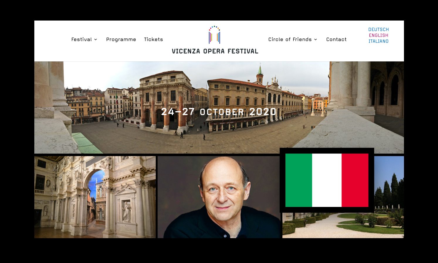
Task: Click the Italian flag image
Action: pyautogui.click(x=327, y=180)
